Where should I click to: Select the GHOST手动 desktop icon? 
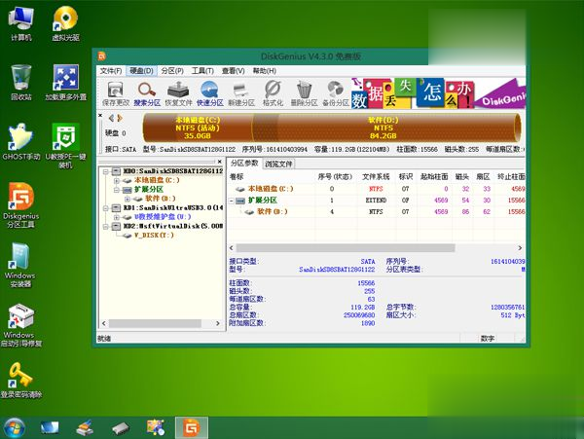click(x=20, y=142)
